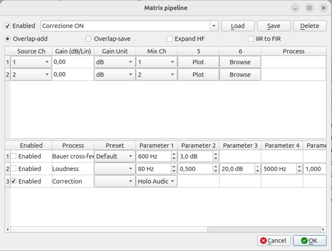Confirm with the green OK button
The height and width of the screenshot is (251, 332).
click(x=309, y=241)
